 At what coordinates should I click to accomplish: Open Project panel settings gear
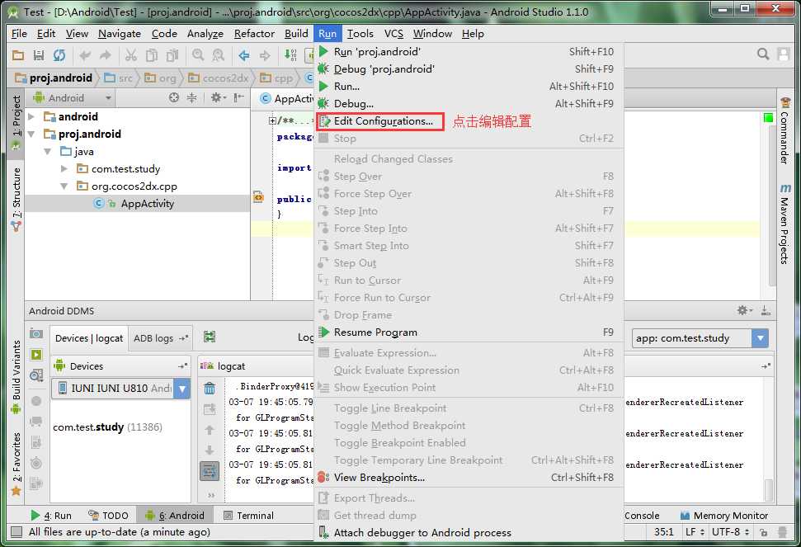tap(218, 97)
